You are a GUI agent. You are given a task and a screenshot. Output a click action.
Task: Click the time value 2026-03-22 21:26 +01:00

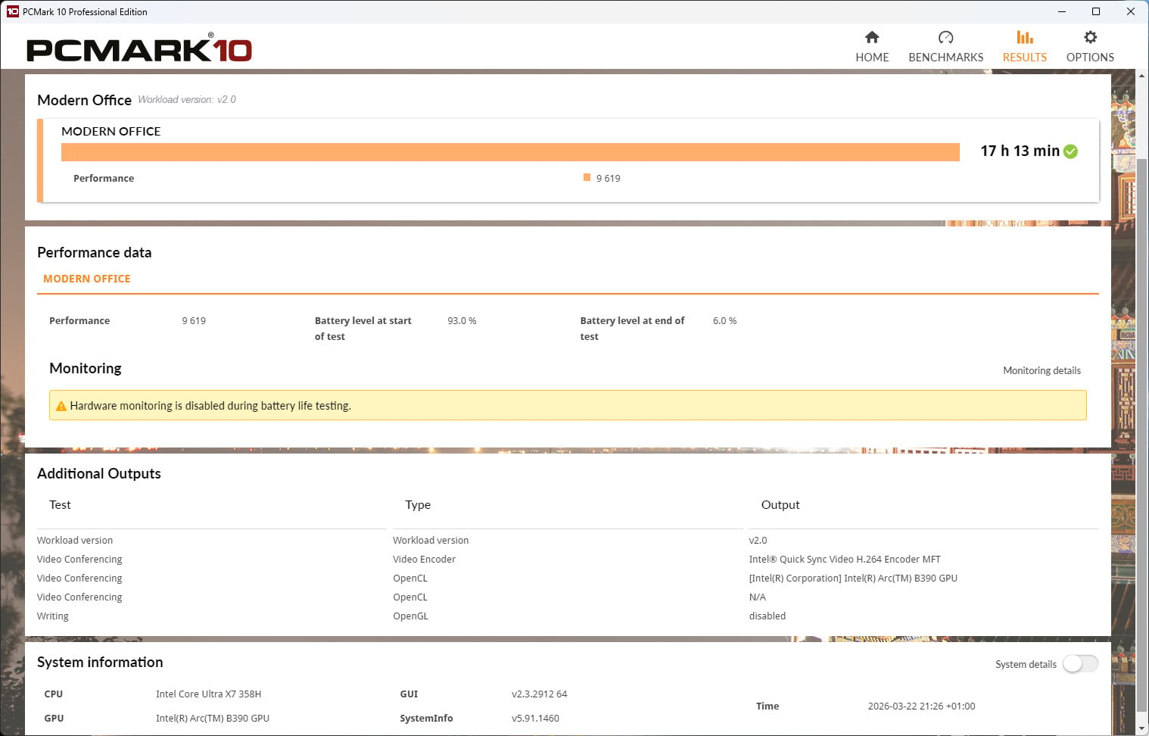pos(921,706)
